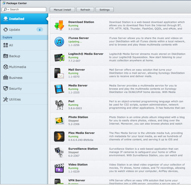The height and width of the screenshot is (185, 191).
Task: Click the Backup folder icon
Action: pos(6,56)
